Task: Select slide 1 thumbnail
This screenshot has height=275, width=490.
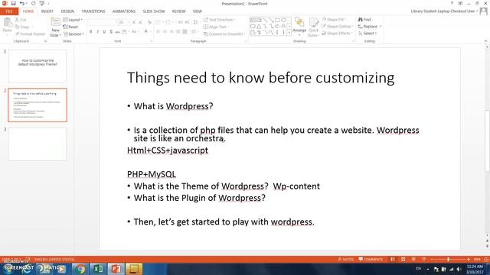Action: pos(38,66)
